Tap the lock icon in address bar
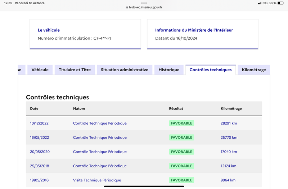The height and width of the screenshot is (189, 288). pos(127,7)
